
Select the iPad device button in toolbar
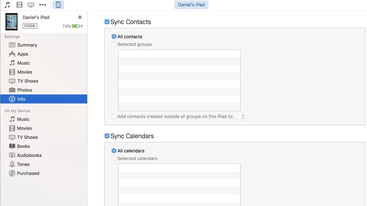[x=58, y=5]
